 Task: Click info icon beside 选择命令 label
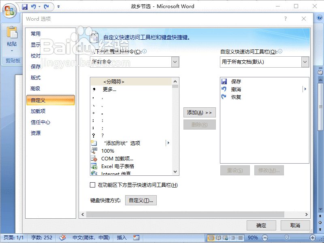(145, 51)
